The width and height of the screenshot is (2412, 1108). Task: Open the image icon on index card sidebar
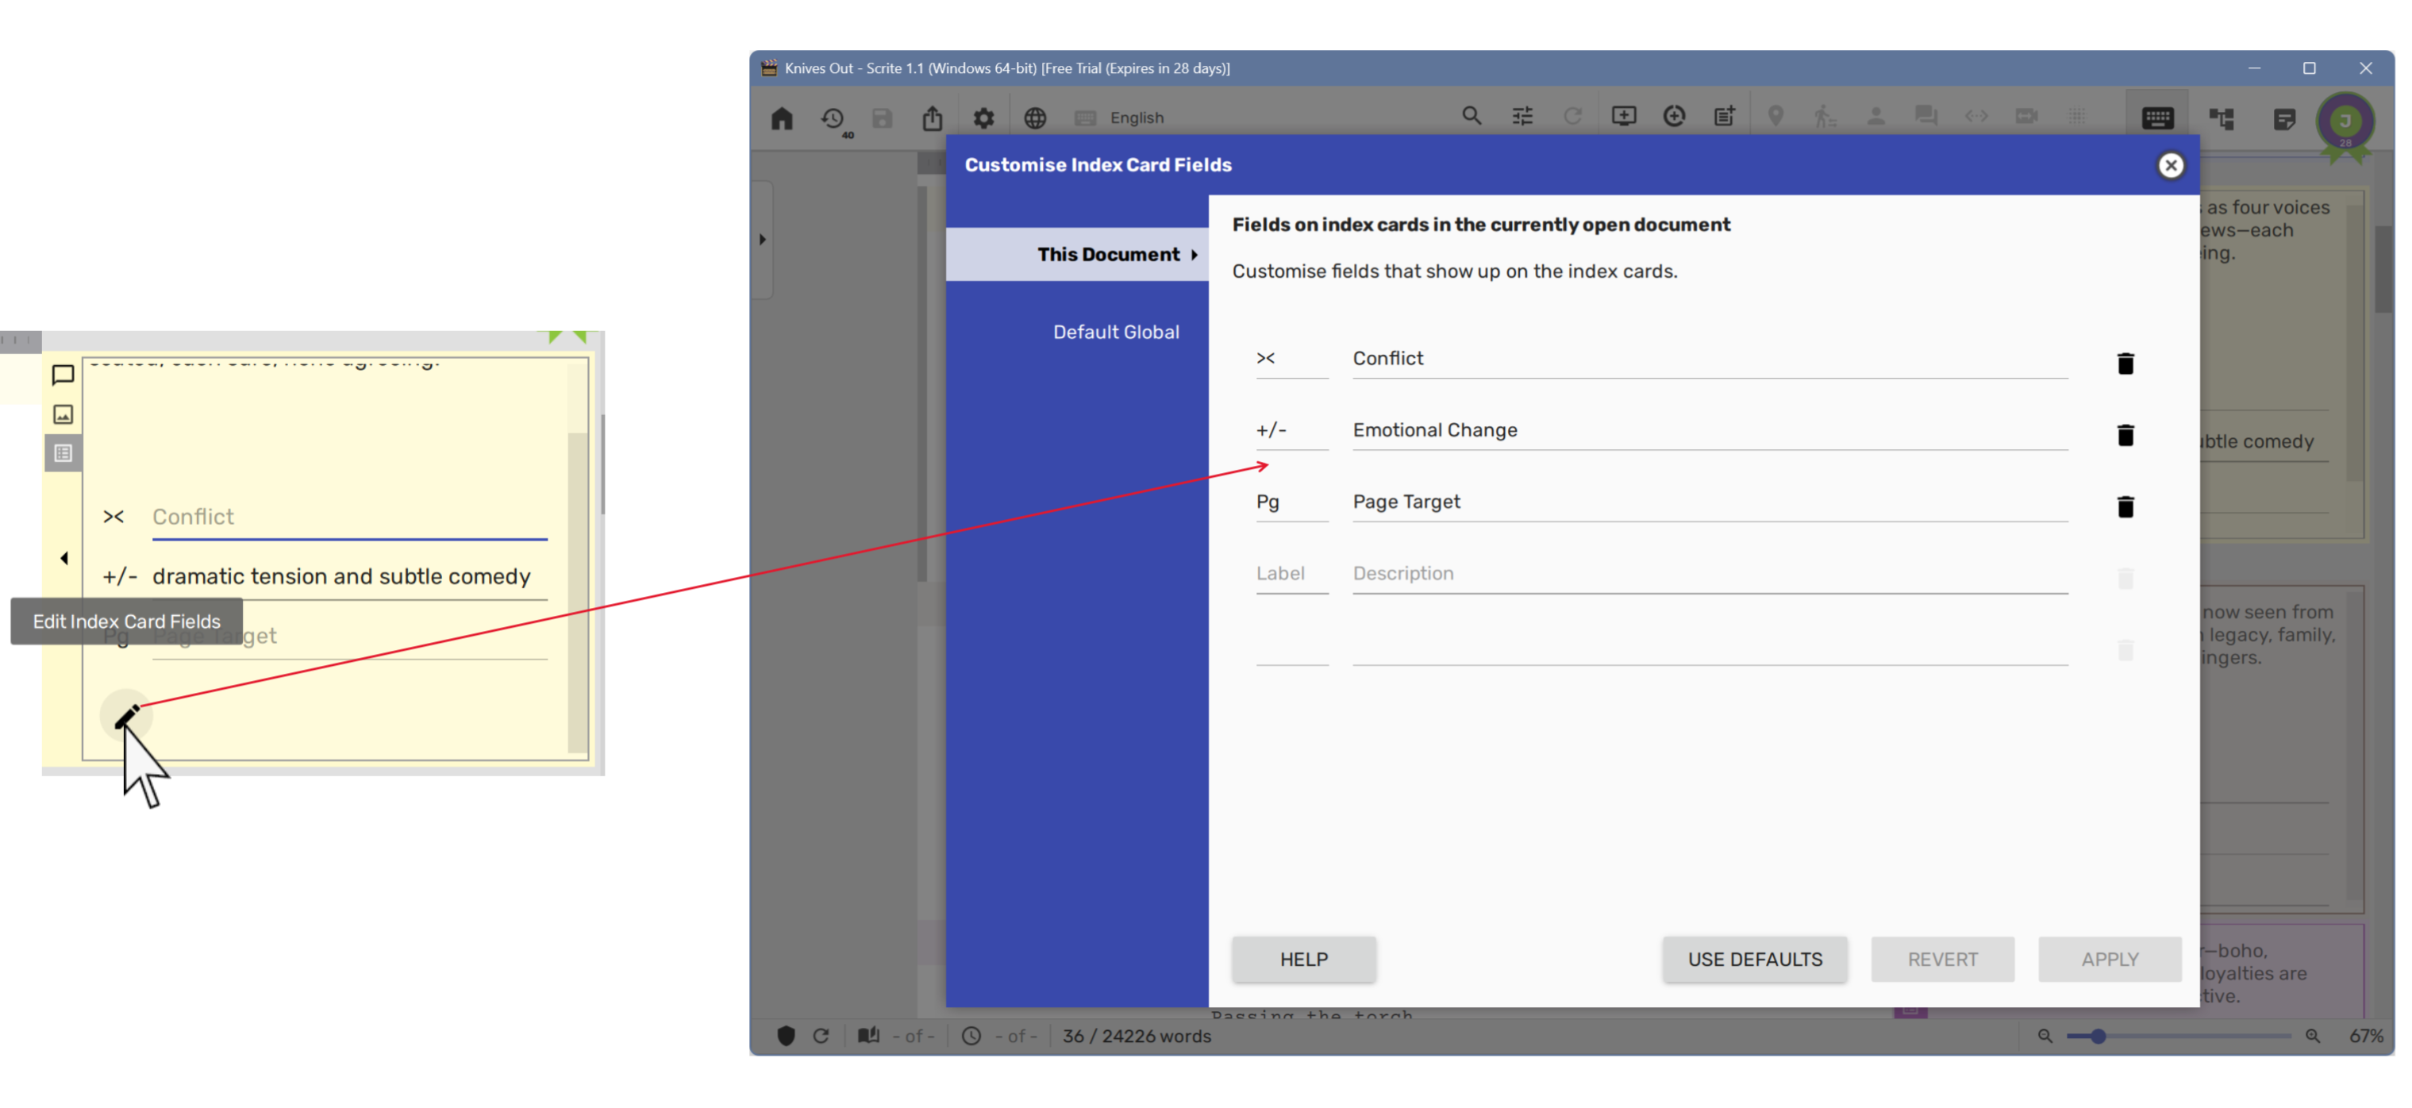(63, 414)
